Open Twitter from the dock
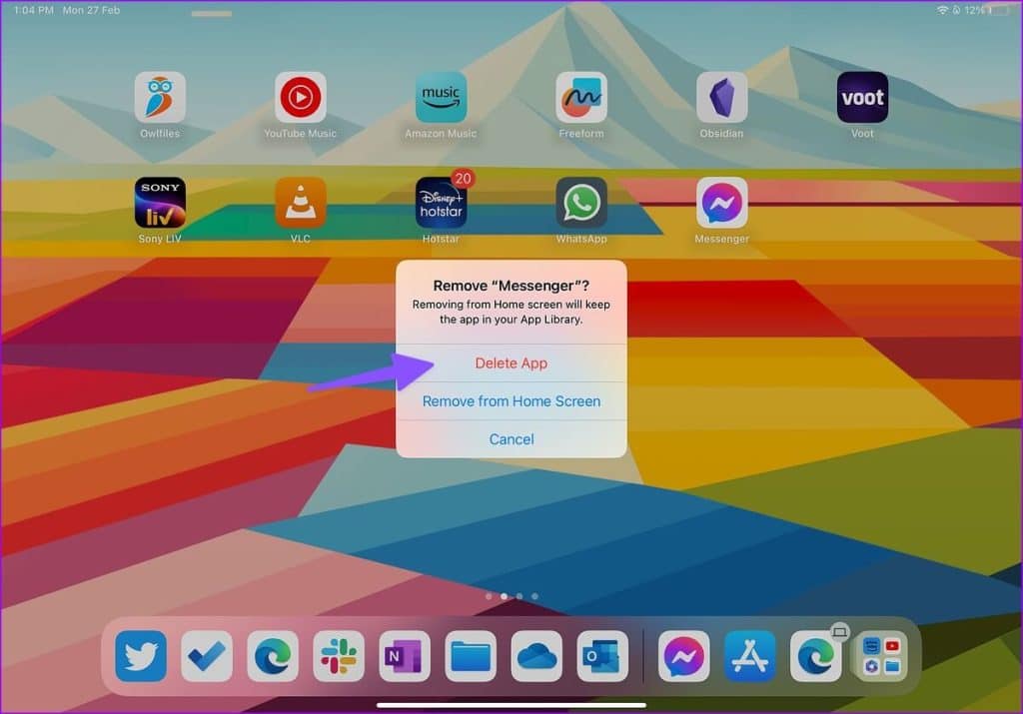This screenshot has width=1023, height=714. click(x=140, y=656)
